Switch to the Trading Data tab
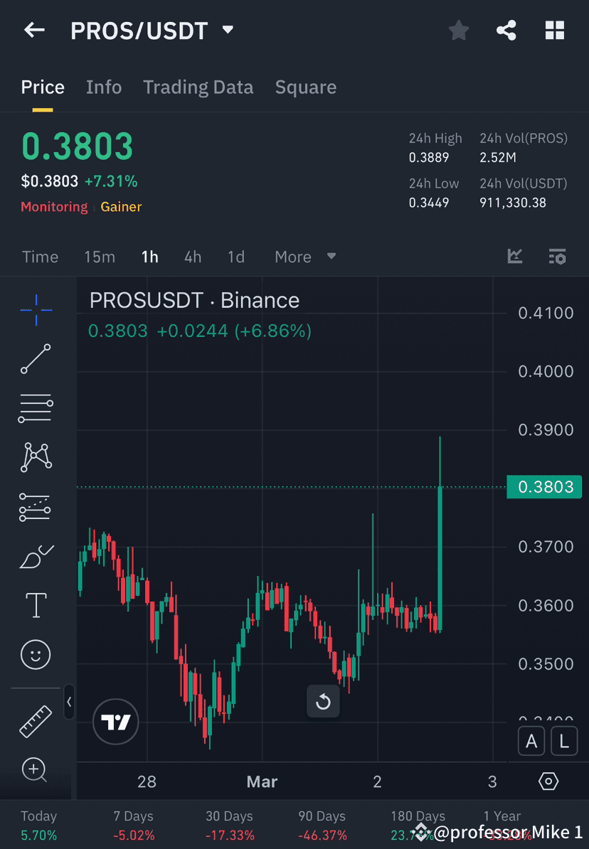Screen dimensions: 589x849 (198, 87)
